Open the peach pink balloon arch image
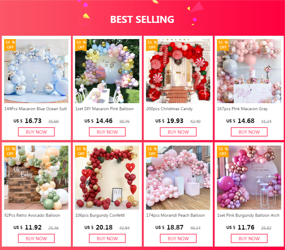This screenshot has width=285, height=250. pyautogui.click(x=178, y=178)
